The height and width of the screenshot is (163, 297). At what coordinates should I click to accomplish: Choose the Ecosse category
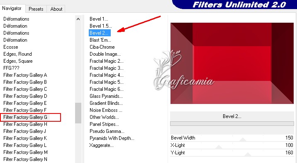[11, 47]
